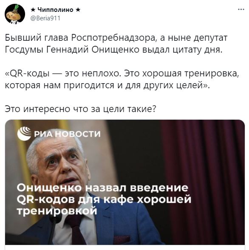249x250 pixels.
Task: Click the burgundy necktie in the photo
Action: (x=75, y=230)
